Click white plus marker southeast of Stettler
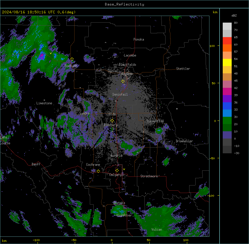249x244 pixels. (x=177, y=109)
